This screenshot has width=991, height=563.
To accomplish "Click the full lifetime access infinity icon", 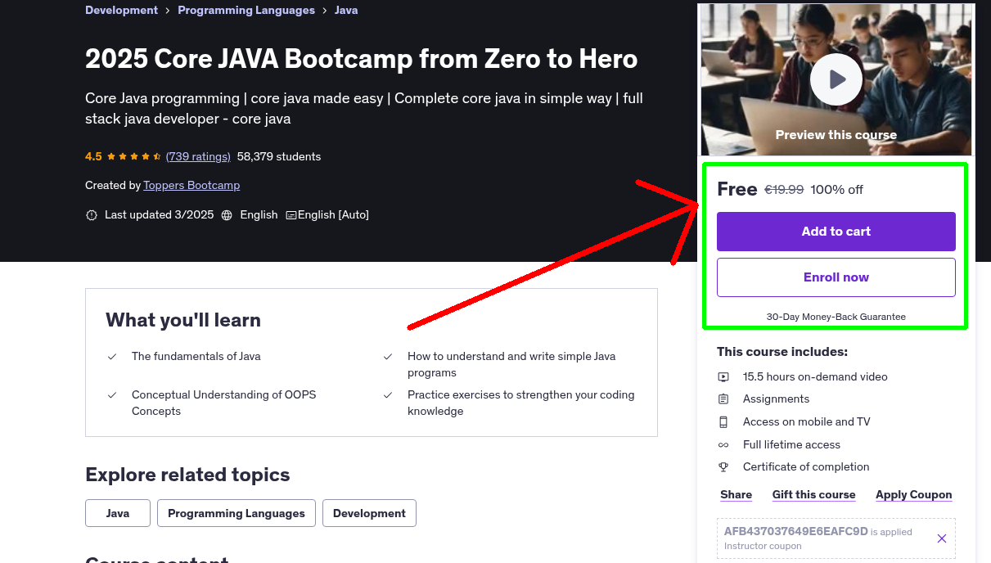I will 723,444.
